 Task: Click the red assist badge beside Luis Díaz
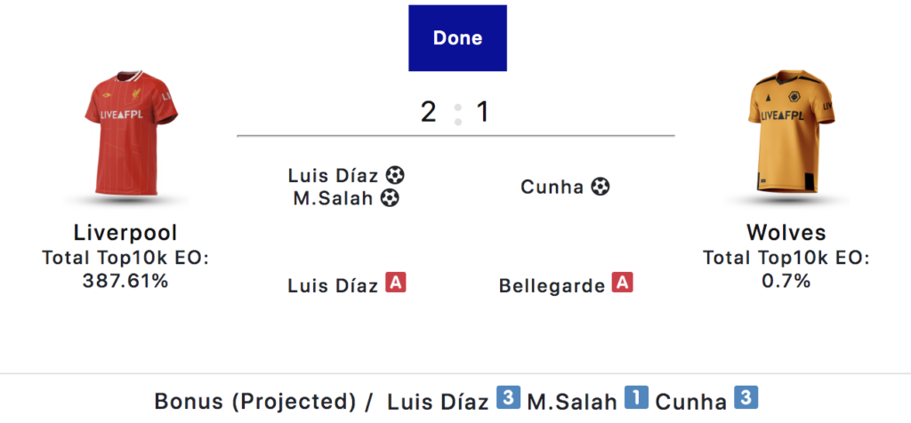[396, 283]
